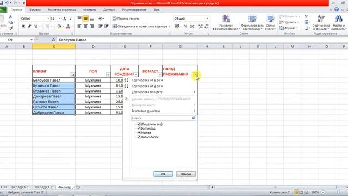Center text horizontally

pyautogui.click(x=85, y=26)
